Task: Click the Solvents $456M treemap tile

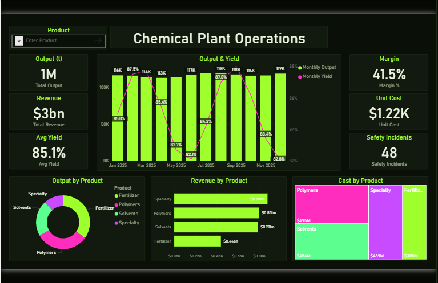Action: 332,241
